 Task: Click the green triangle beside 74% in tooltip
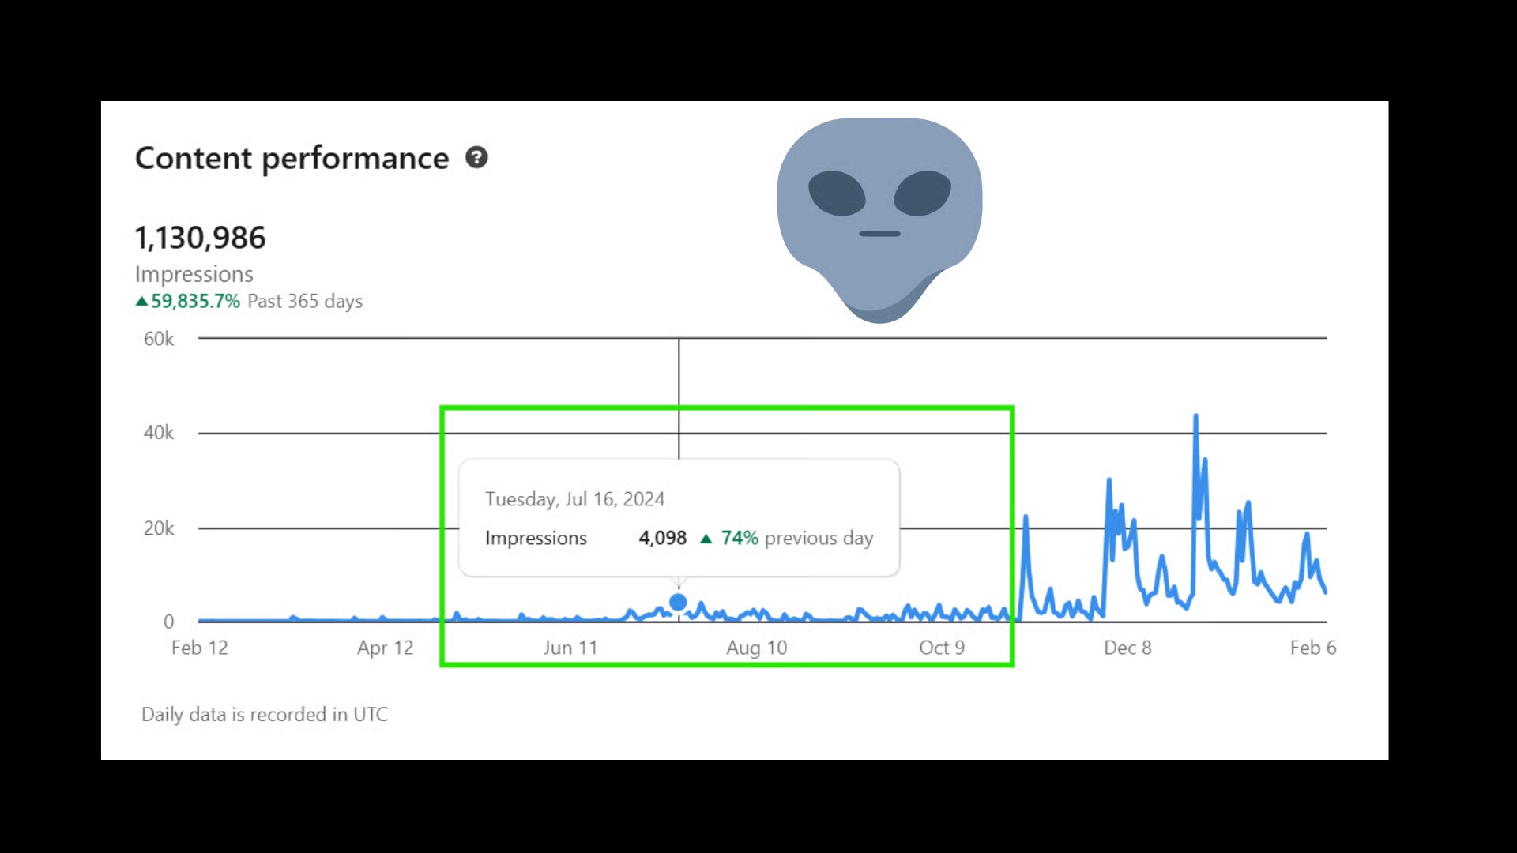[706, 539]
